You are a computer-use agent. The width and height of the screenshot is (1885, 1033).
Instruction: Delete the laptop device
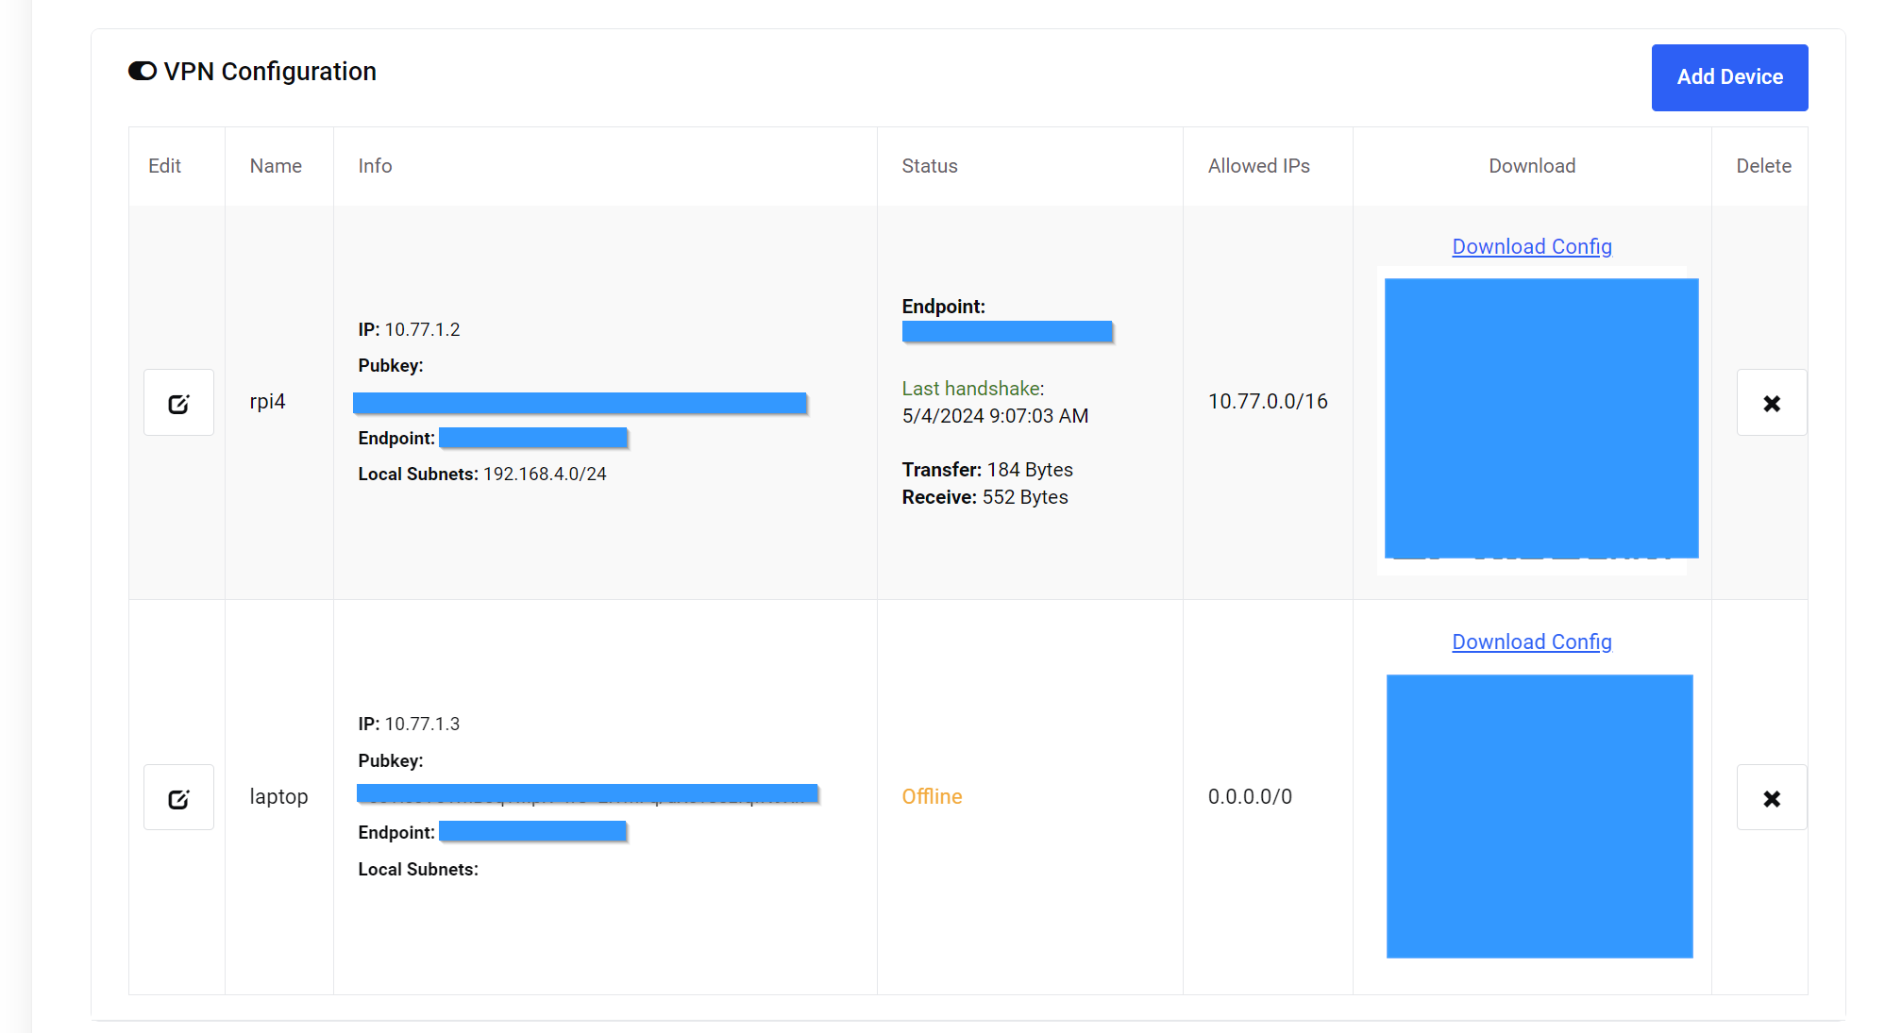pos(1771,798)
